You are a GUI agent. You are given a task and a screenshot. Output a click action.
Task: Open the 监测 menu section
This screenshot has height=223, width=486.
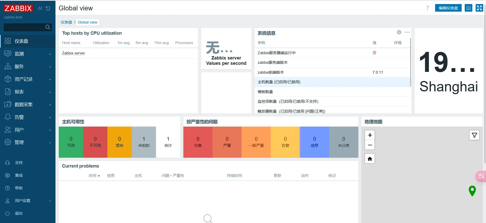pyautogui.click(x=28, y=54)
